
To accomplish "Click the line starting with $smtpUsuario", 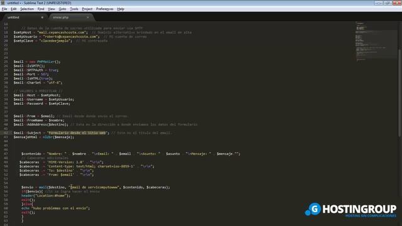I will [x=80, y=36].
